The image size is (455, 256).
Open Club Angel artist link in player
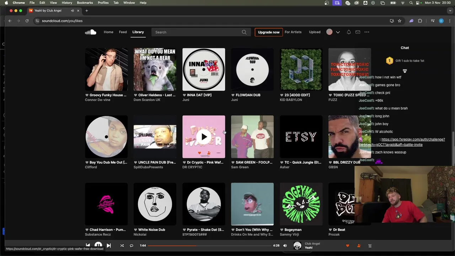point(312,244)
